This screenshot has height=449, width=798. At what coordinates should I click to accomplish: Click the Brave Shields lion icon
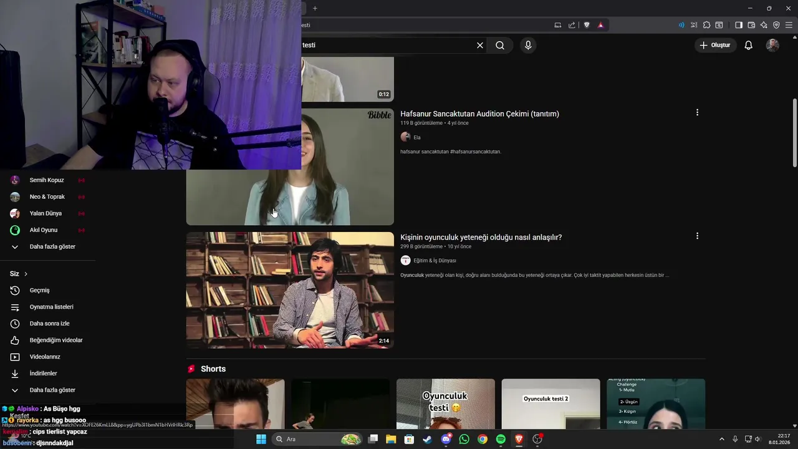click(587, 25)
